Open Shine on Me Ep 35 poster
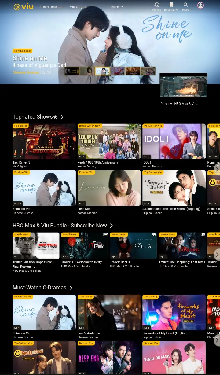This screenshot has width=220, height=375. (x=44, y=188)
